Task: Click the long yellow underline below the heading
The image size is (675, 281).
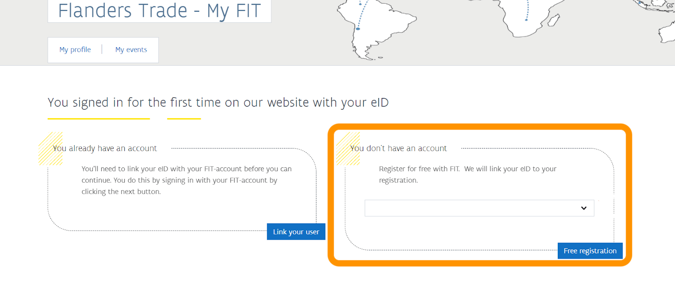Action: coord(99,119)
